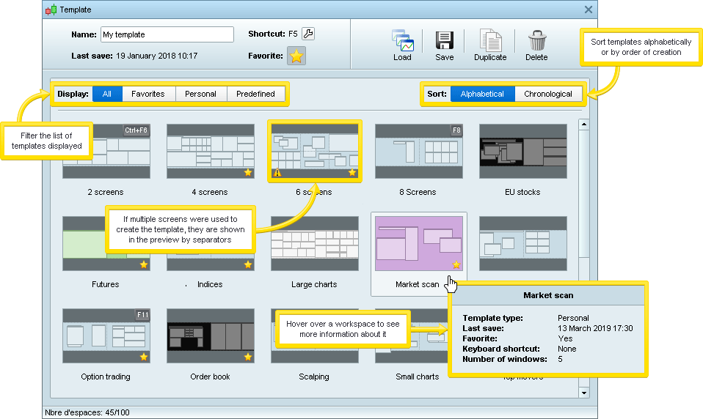Sort templates in Alphabetical order

482,94
